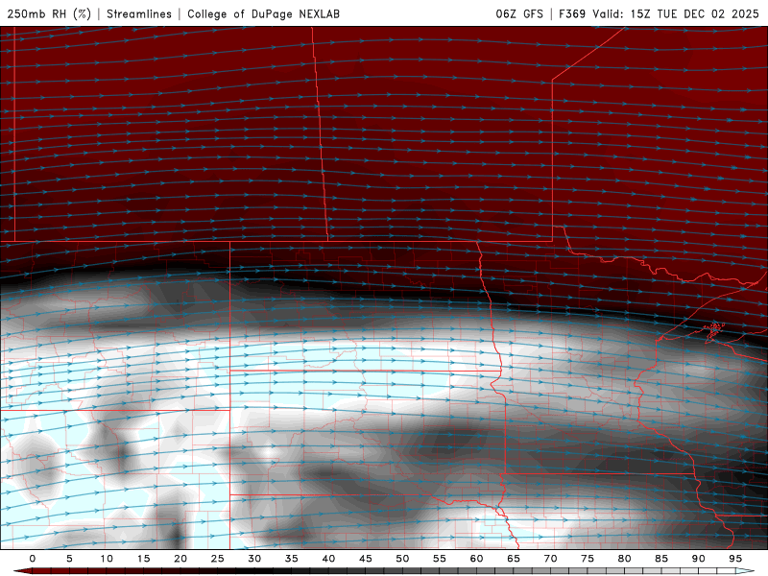The image size is (768, 576).
Task: Click the "50" color scale label
Action: click(x=402, y=559)
